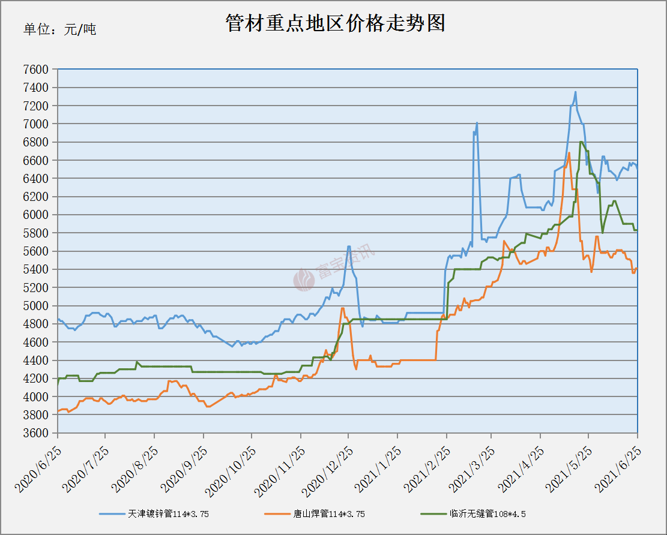The image size is (667, 535).
Task: Click y-axis label 3600
Action: point(36,433)
